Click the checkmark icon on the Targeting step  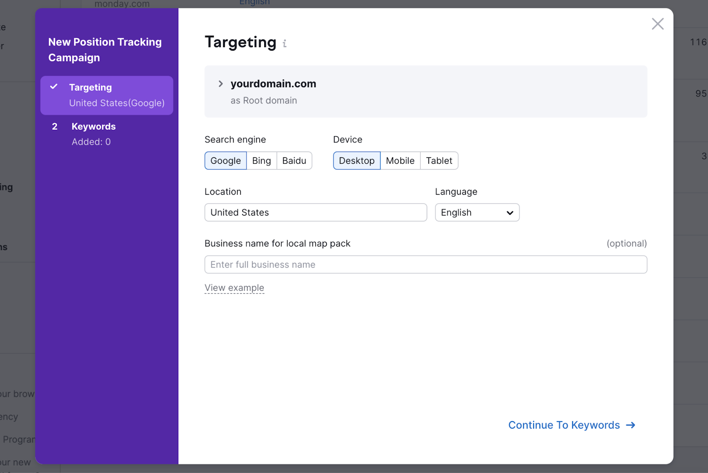tap(54, 87)
